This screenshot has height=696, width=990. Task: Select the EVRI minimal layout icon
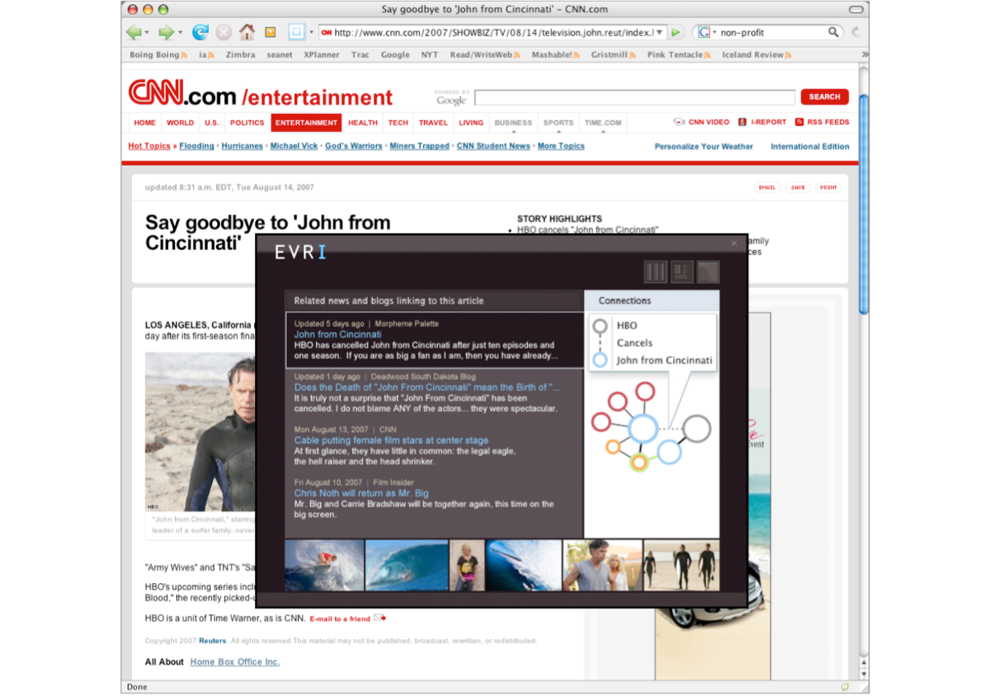(708, 271)
